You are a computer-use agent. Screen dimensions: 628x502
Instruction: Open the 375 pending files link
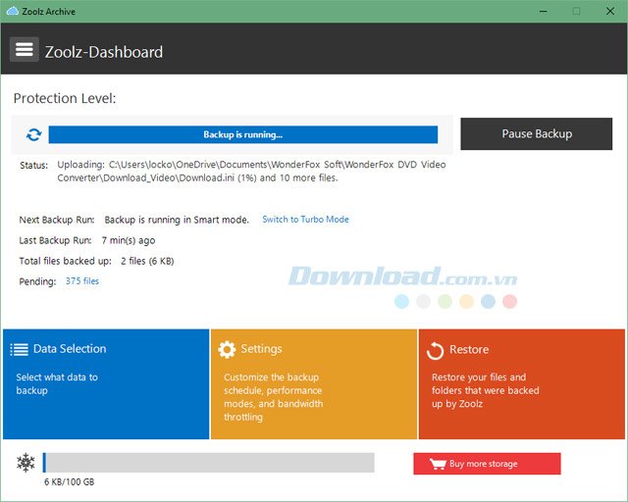pyautogui.click(x=82, y=281)
